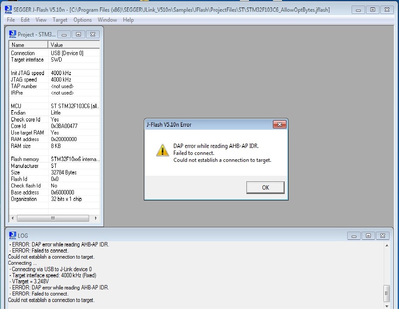Select the Endian row
The width and height of the screenshot is (399, 312).
click(54, 112)
